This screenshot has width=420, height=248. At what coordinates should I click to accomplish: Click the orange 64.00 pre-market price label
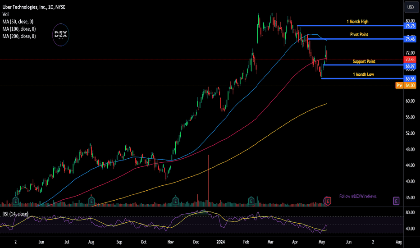410,86
